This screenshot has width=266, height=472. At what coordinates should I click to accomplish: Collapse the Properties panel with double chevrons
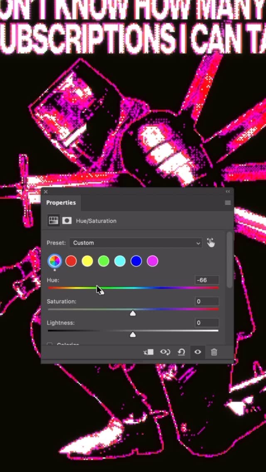[228, 192]
